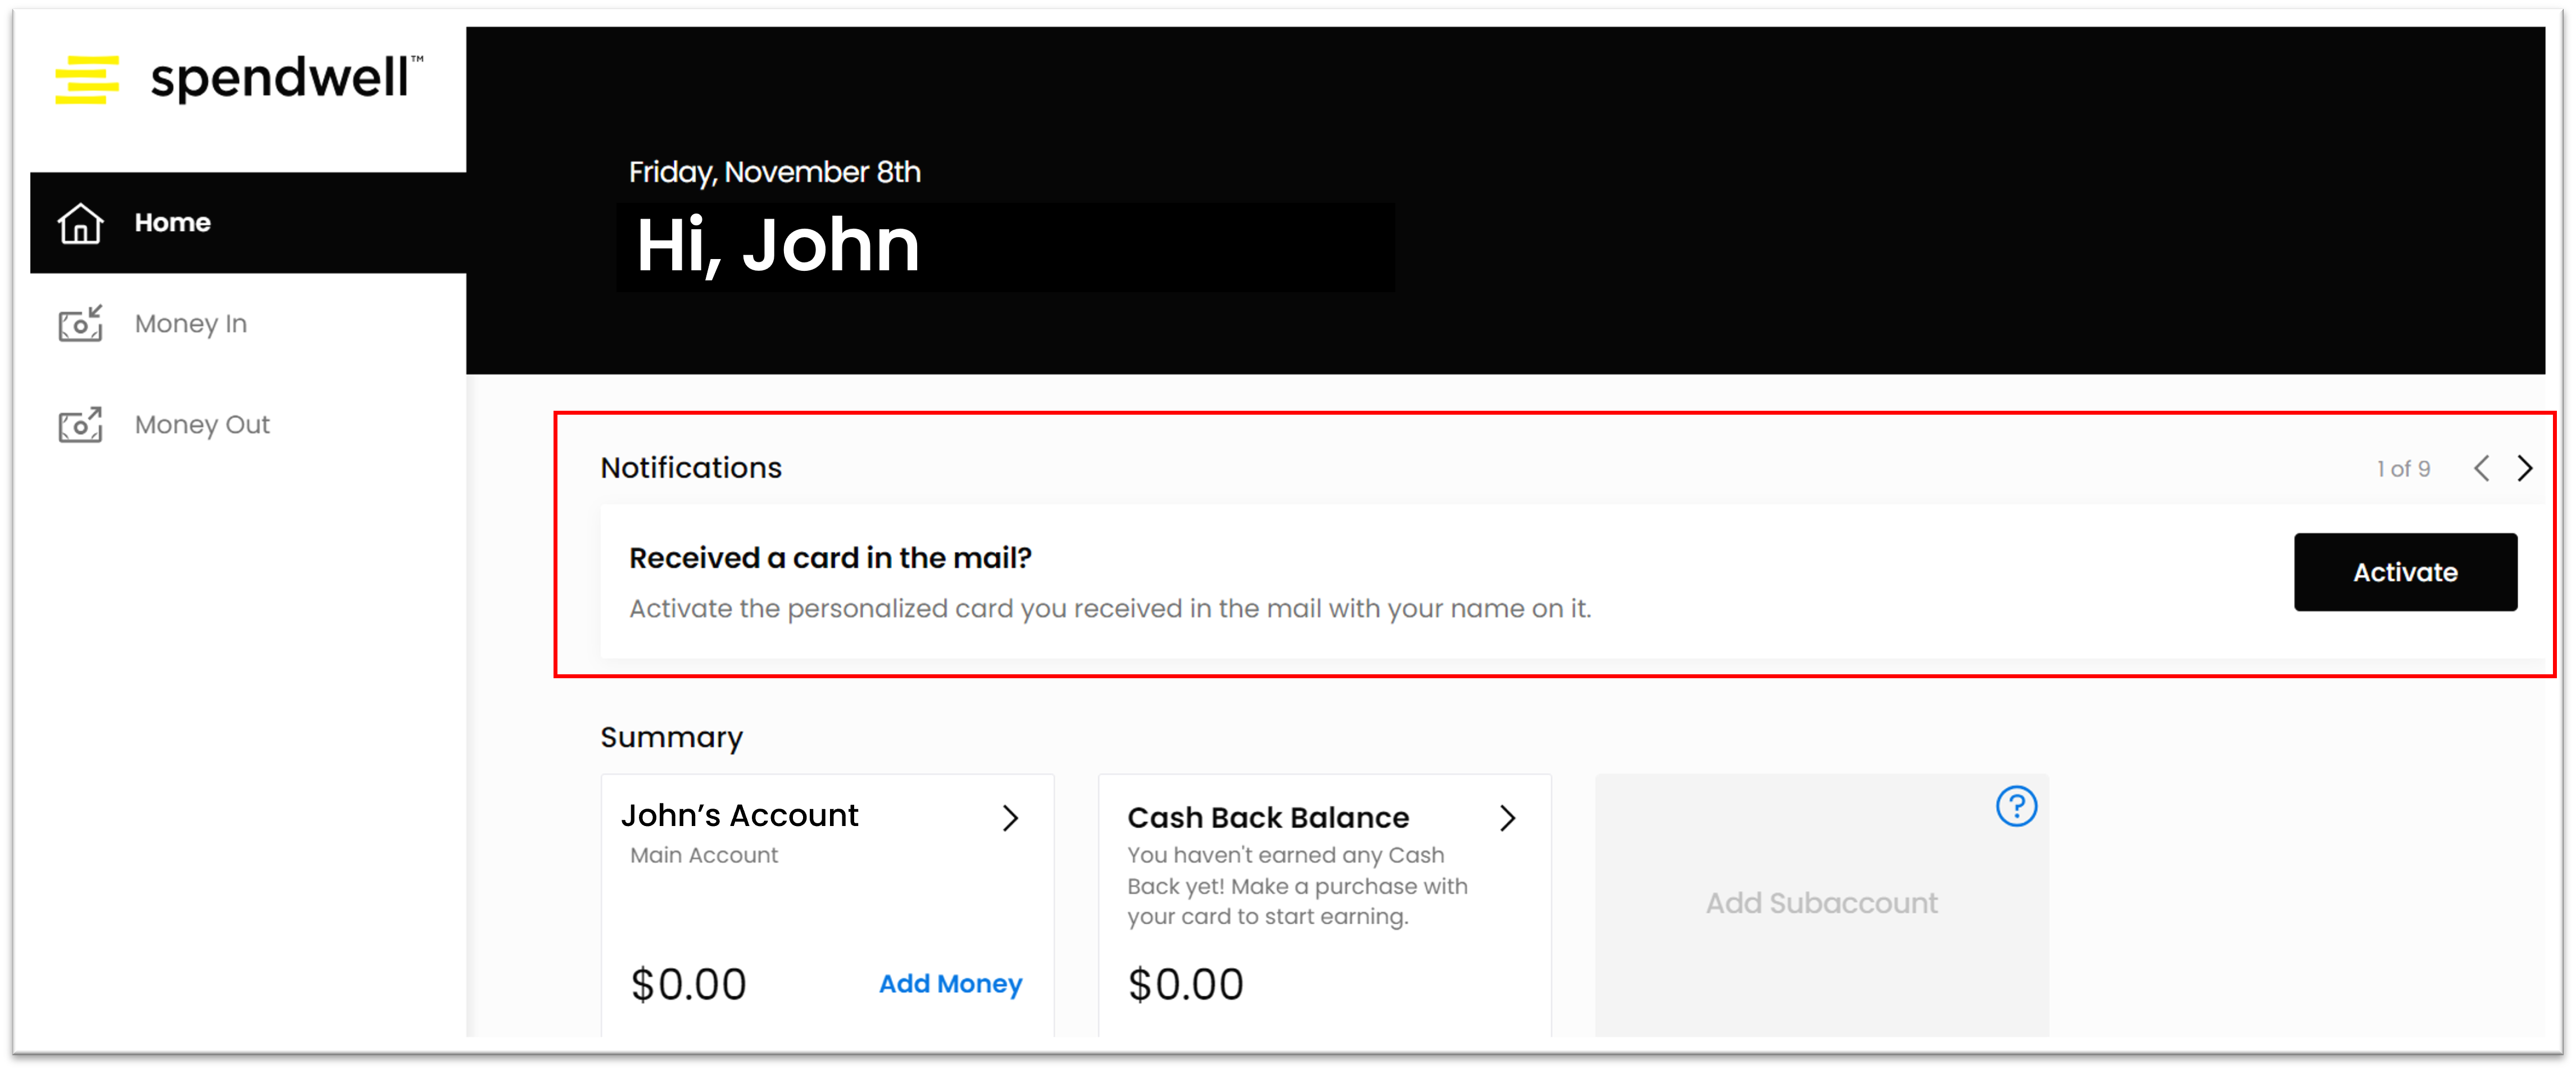Screen dimensions: 2576x1071
Task: Click the Money In cash icon
Action: click(80, 324)
